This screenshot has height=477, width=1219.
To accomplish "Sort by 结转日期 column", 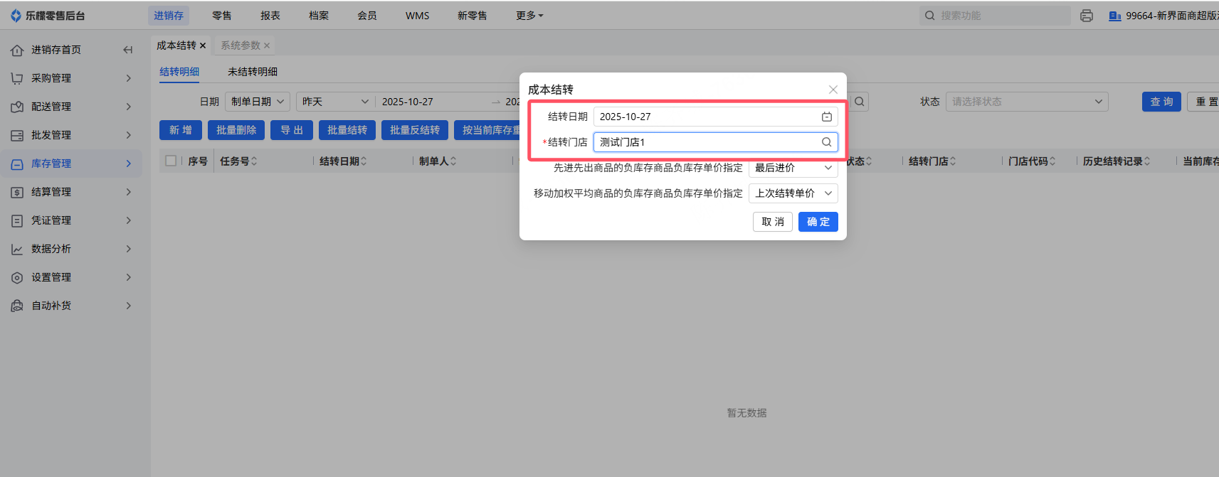I will pyautogui.click(x=364, y=161).
